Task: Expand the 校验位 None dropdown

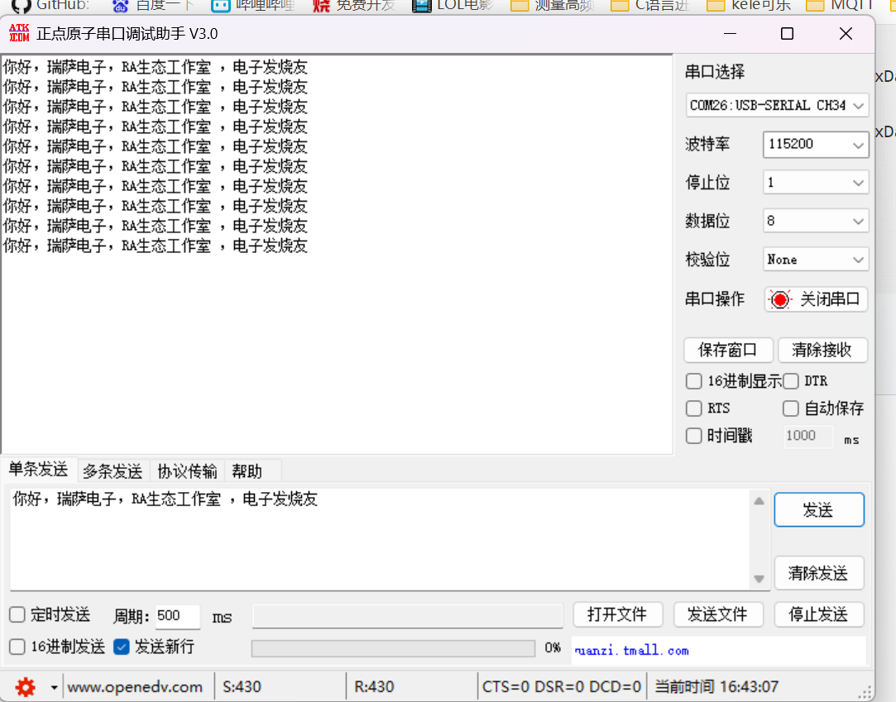Action: click(x=816, y=260)
